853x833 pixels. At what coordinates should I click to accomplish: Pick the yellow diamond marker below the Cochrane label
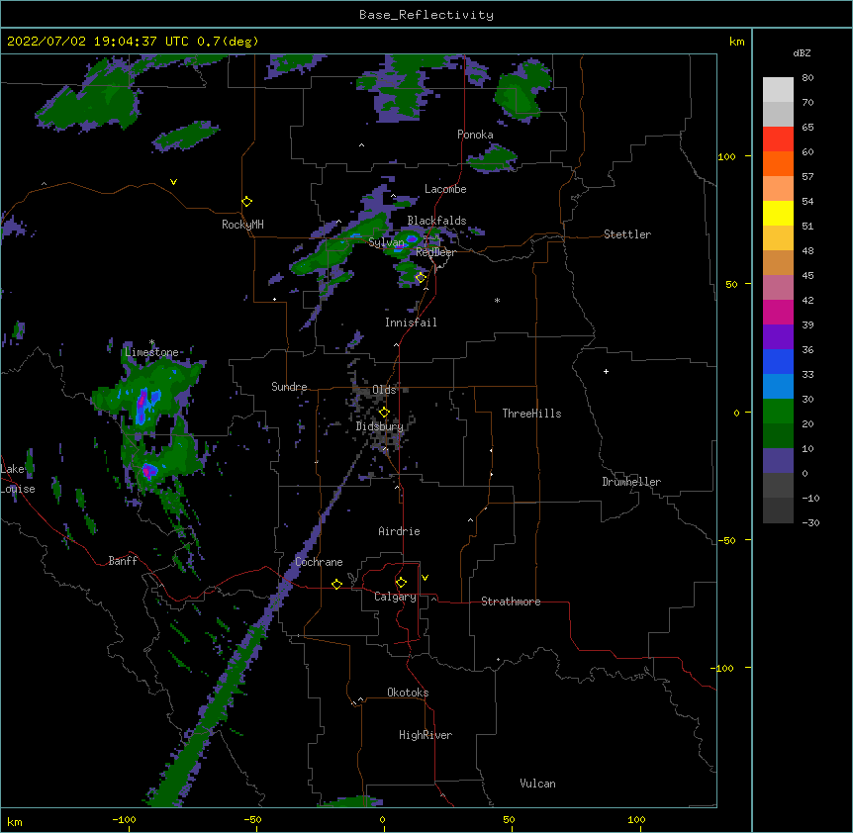point(336,584)
